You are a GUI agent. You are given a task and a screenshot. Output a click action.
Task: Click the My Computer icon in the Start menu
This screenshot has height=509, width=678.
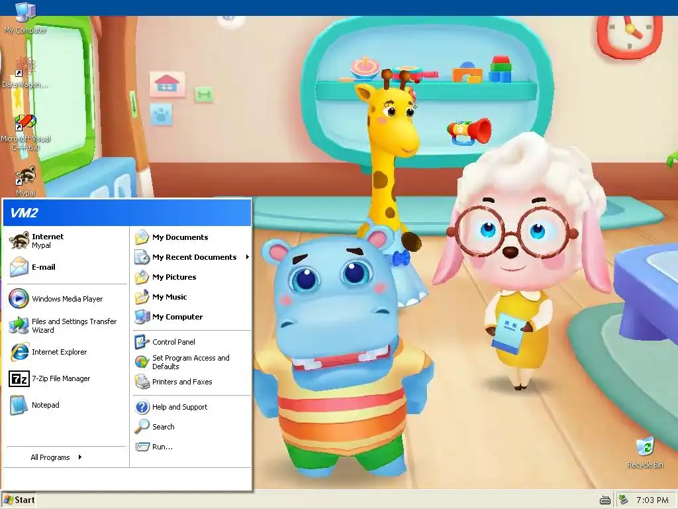[142, 317]
